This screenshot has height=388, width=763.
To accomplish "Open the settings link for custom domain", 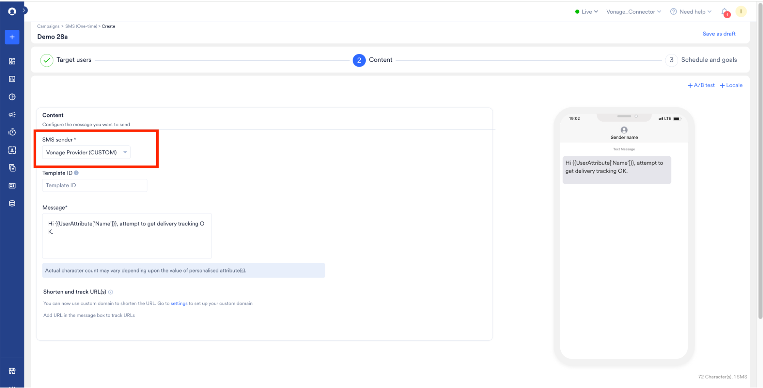I will (x=179, y=303).
